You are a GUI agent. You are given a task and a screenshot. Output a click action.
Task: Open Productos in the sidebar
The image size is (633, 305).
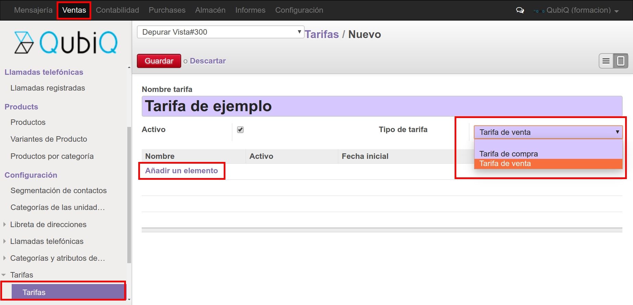point(28,122)
